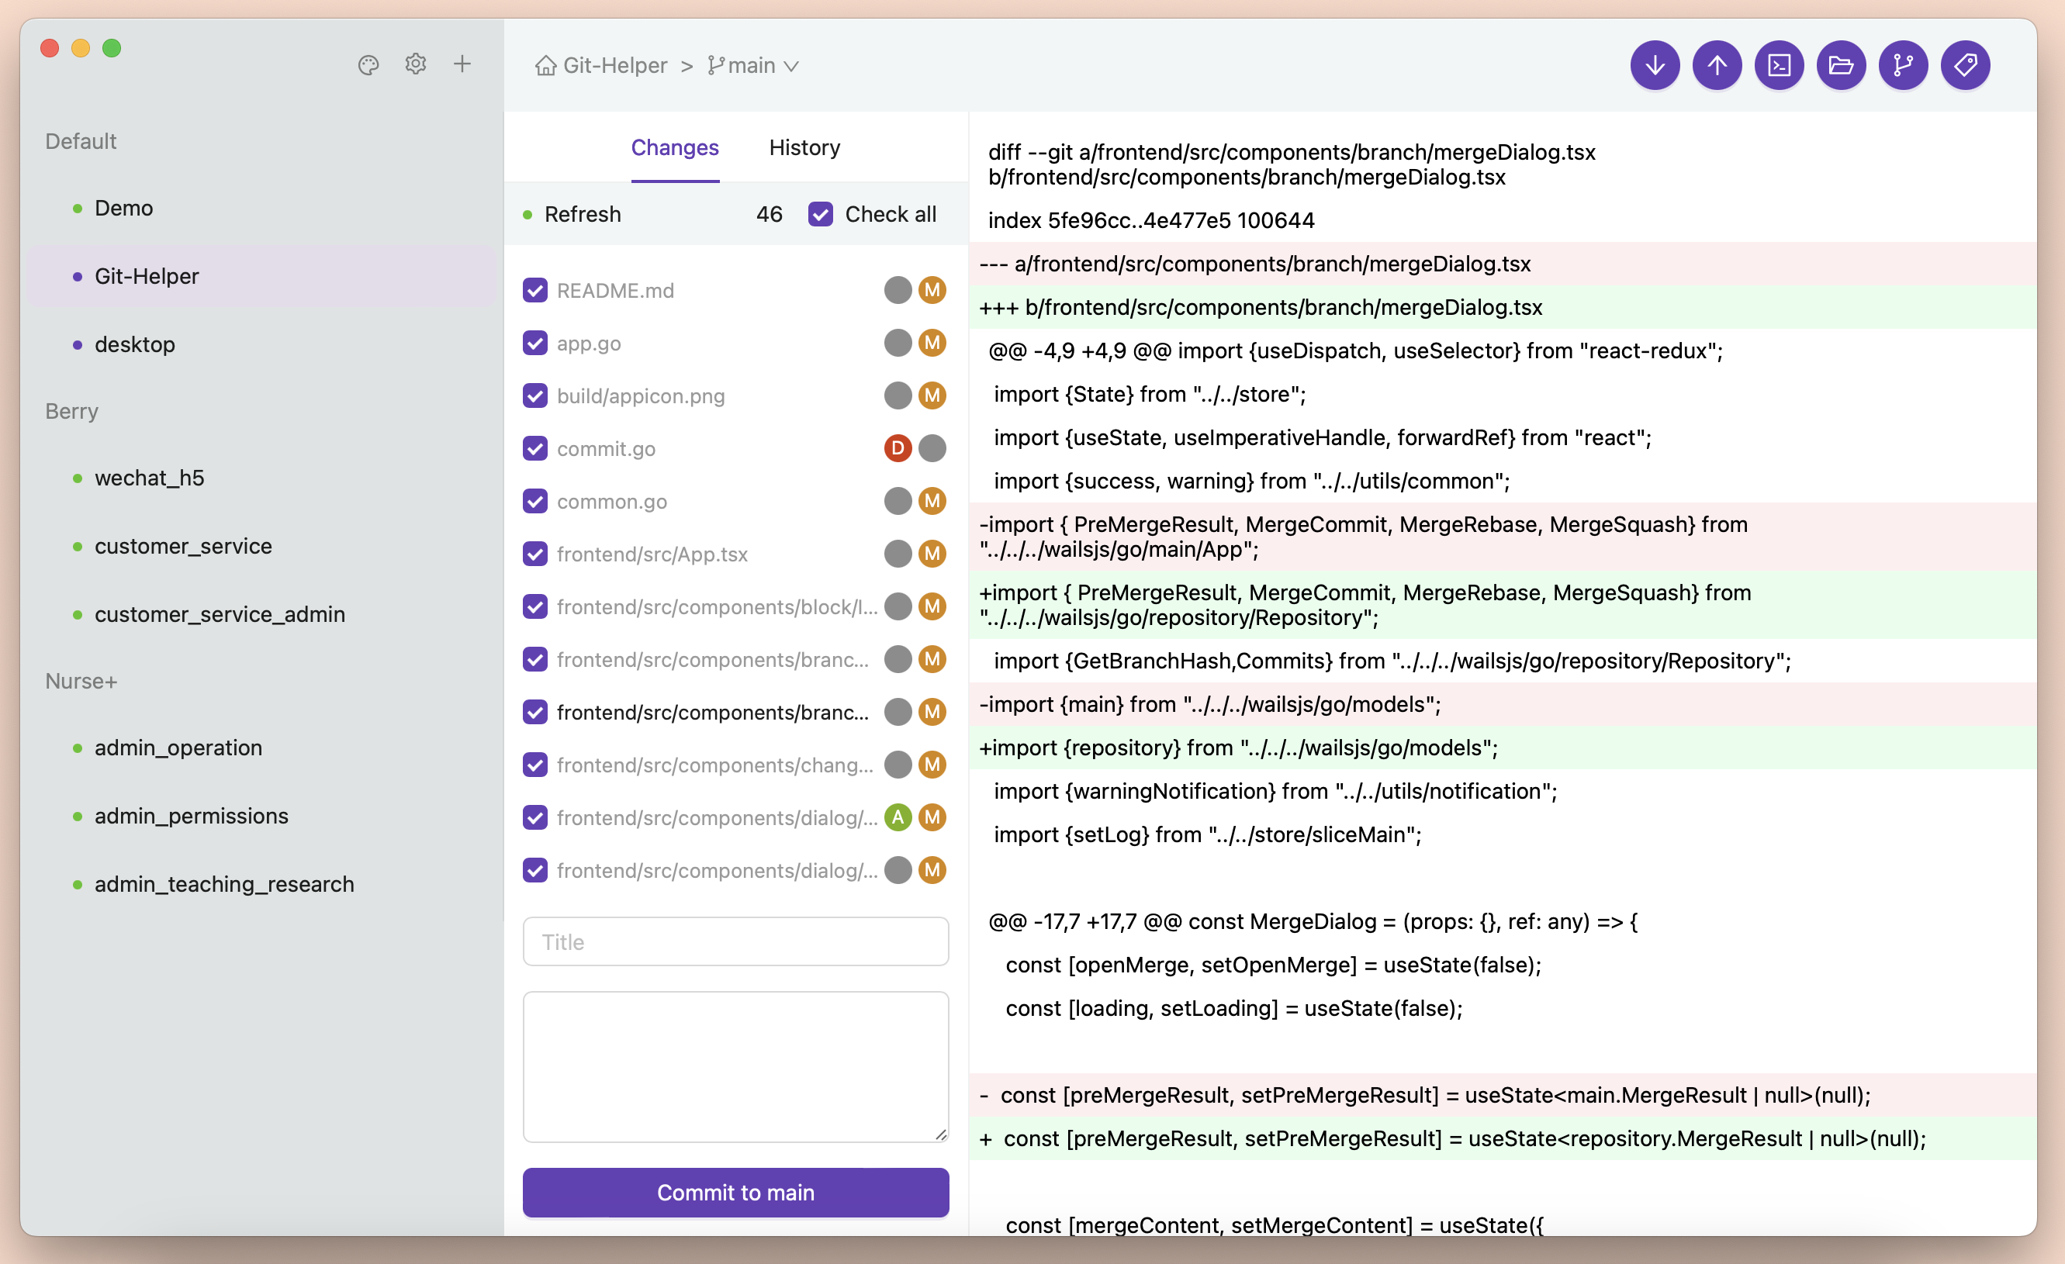Switch to the History tab
Viewport: 2065px width, 1264px height.
coord(804,147)
